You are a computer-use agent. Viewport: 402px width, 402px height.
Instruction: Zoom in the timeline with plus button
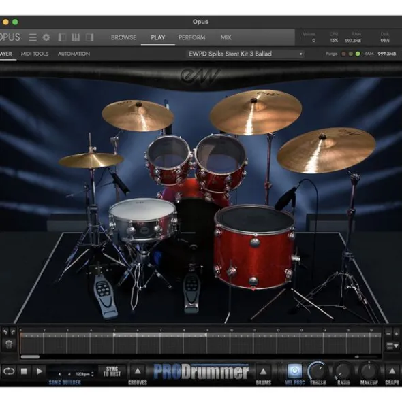pyautogui.click(x=397, y=333)
